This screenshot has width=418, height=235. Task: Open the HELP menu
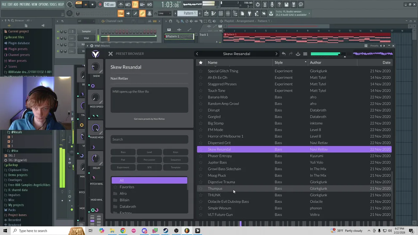click(61, 4)
